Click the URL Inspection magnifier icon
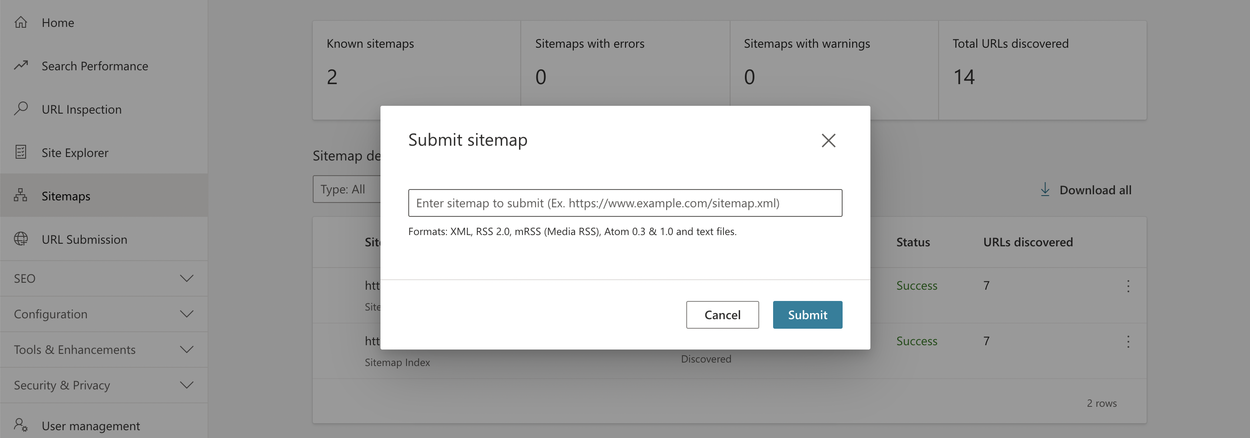1250x438 pixels. [x=20, y=108]
